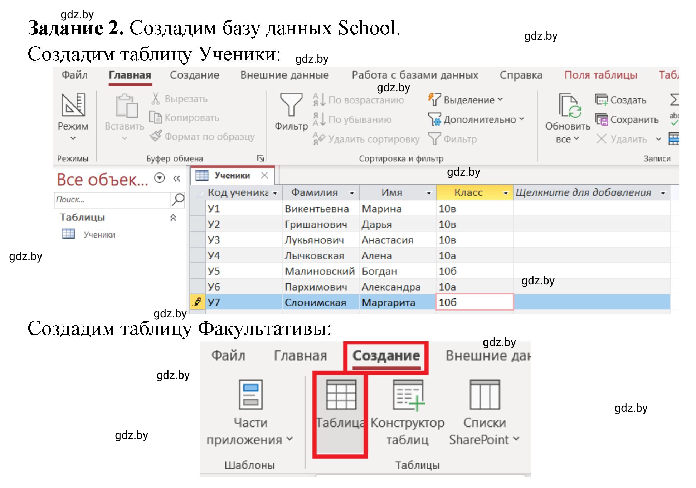
Task: Click cell 10б in row У7
Action: pos(474,302)
